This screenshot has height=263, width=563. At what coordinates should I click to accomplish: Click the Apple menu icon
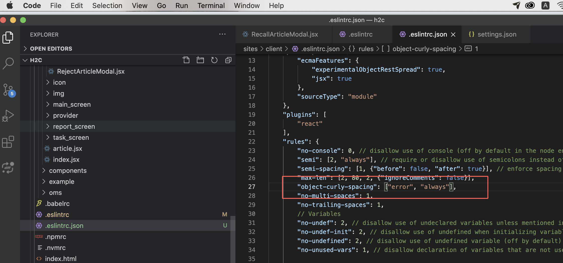pos(10,5)
